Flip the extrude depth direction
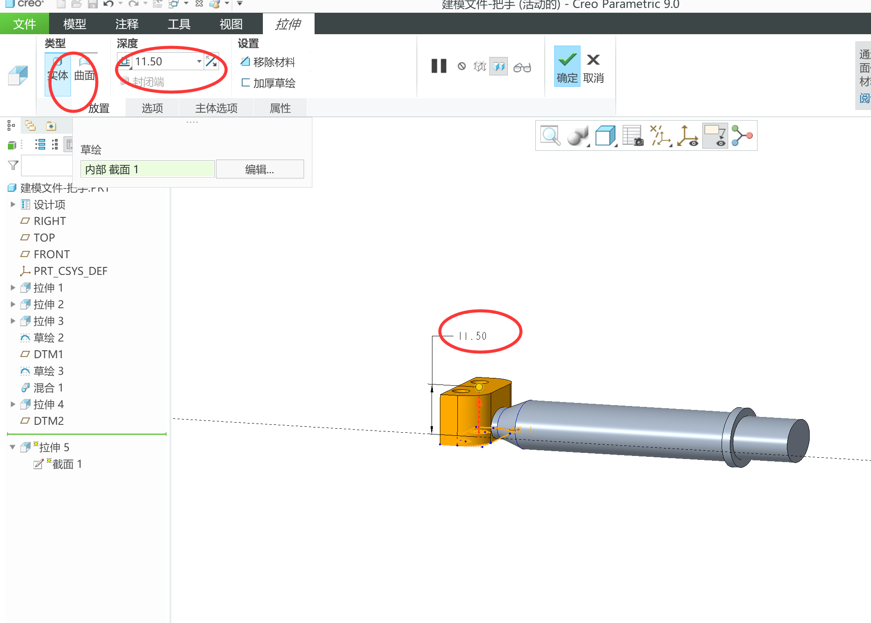871x623 pixels. (212, 62)
